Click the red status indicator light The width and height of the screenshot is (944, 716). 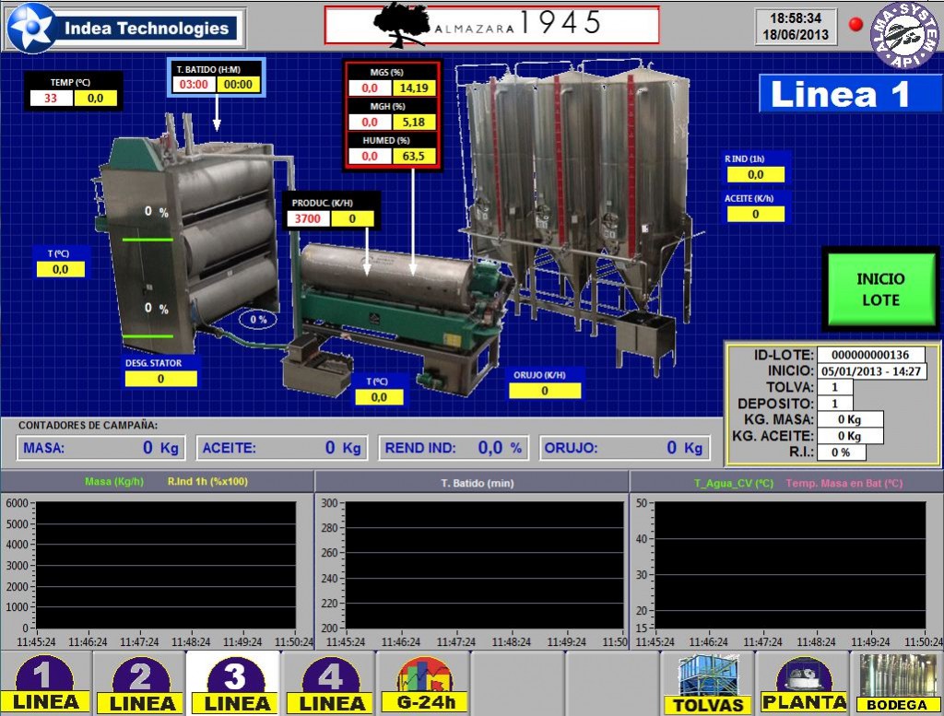[855, 25]
